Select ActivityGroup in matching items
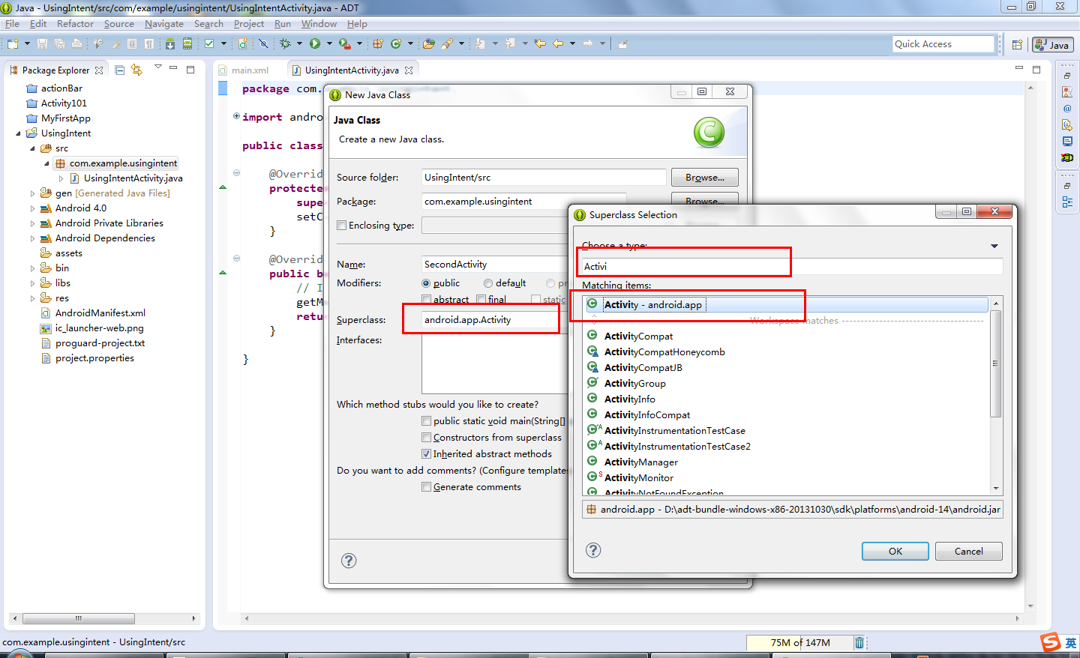This screenshot has width=1080, height=658. (634, 383)
